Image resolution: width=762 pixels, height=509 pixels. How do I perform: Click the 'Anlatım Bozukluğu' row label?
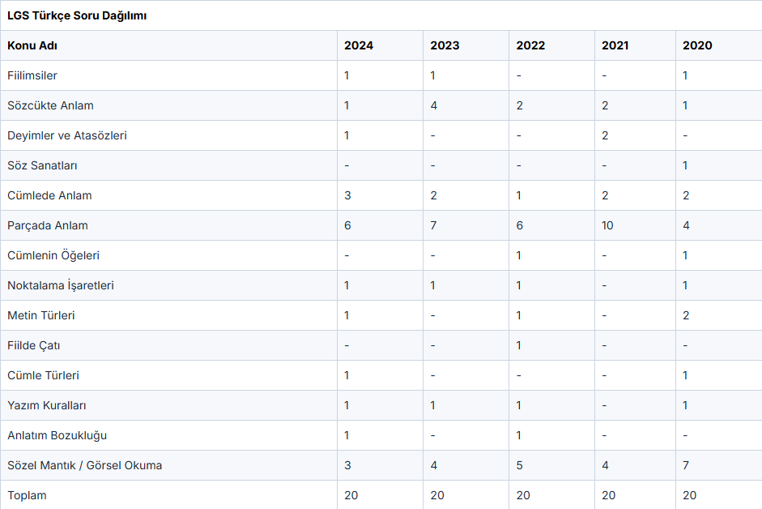coord(57,435)
